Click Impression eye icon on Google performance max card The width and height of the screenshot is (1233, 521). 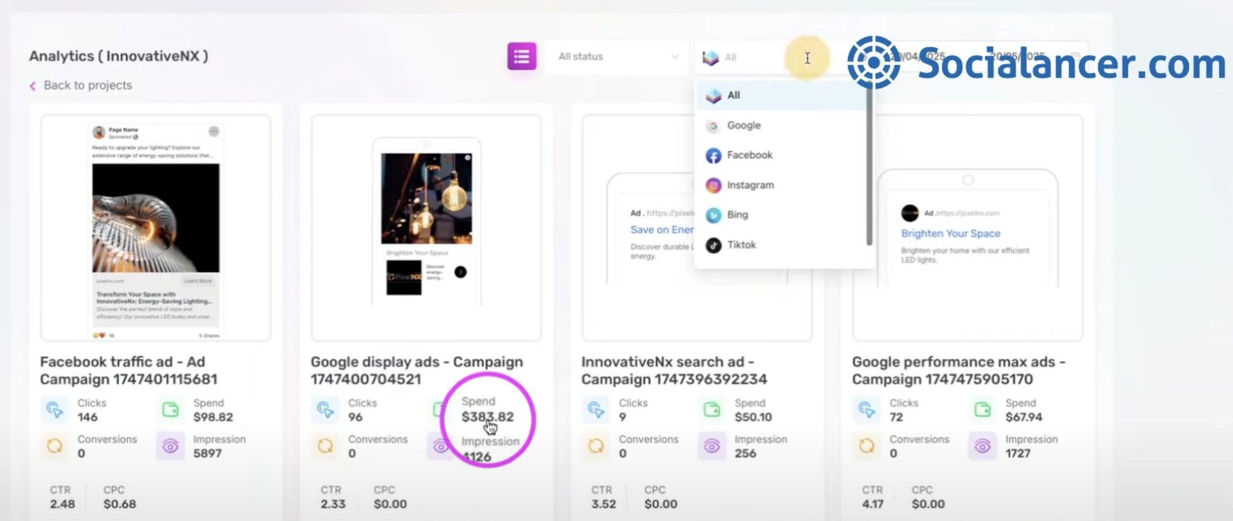coord(982,446)
